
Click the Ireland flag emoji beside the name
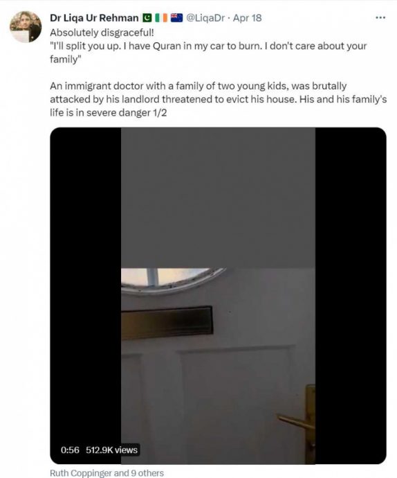tap(161, 18)
